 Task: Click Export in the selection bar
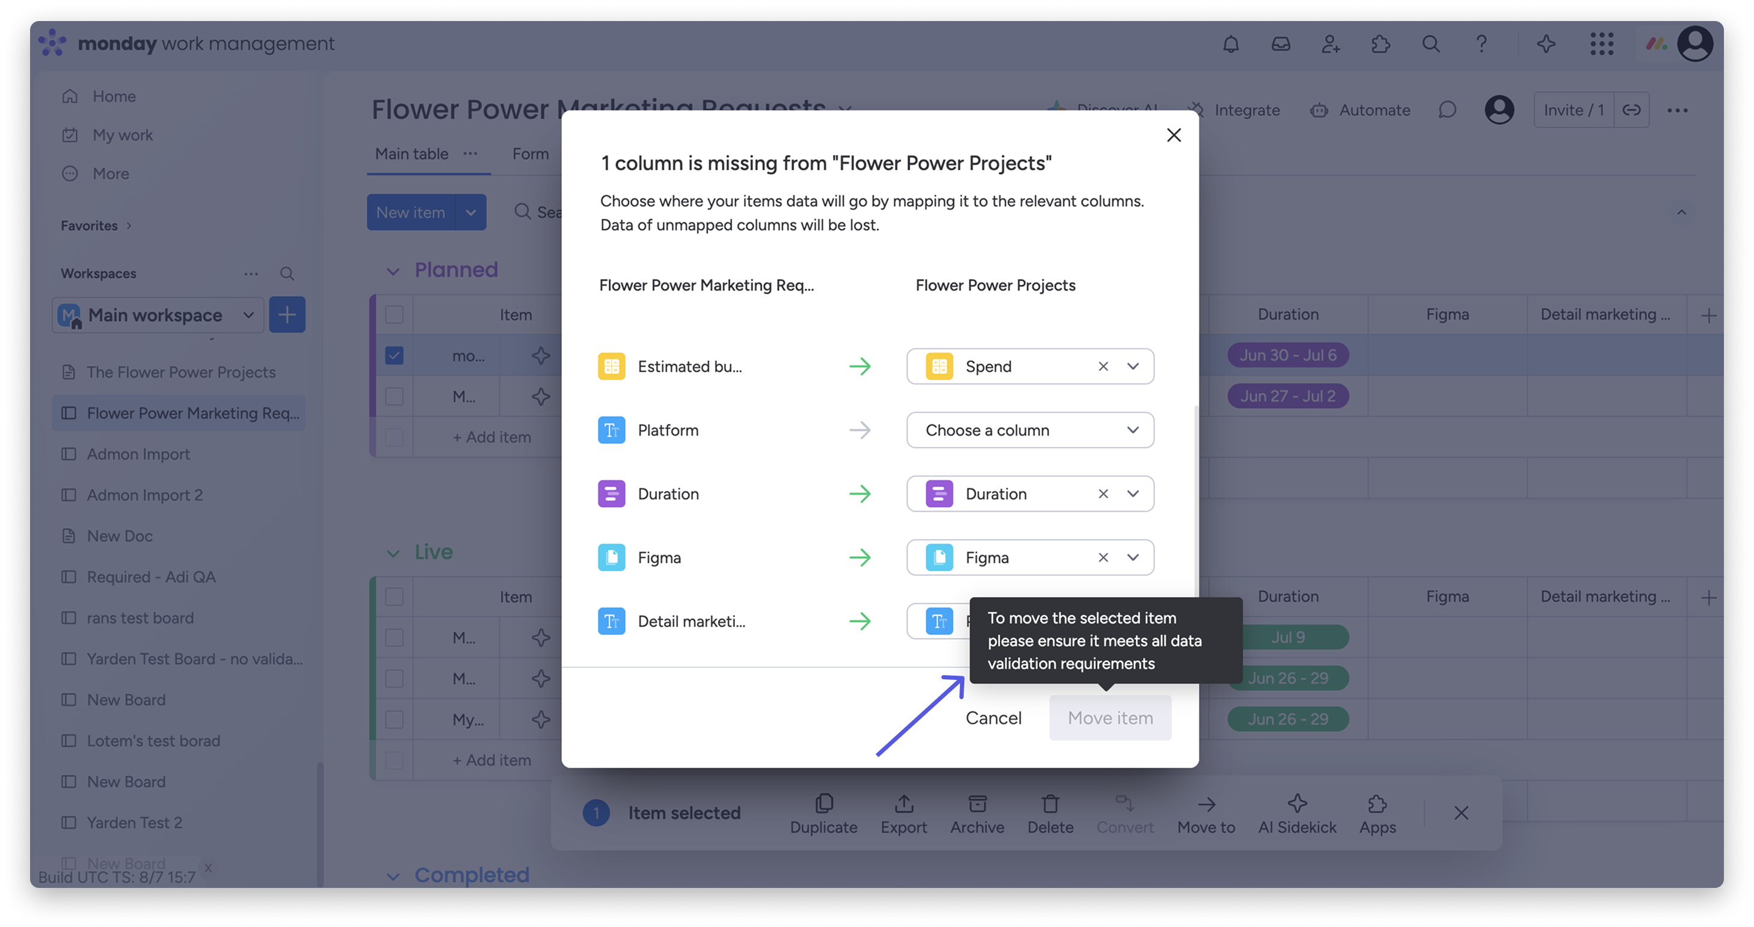pos(903,814)
